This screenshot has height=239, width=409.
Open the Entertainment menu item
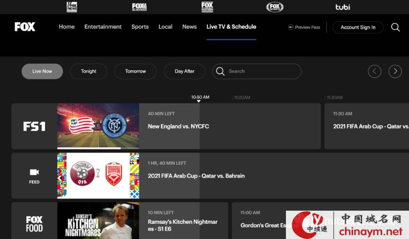click(103, 27)
